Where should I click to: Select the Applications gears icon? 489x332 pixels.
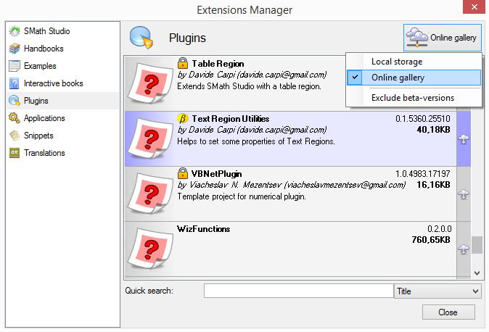coord(15,118)
